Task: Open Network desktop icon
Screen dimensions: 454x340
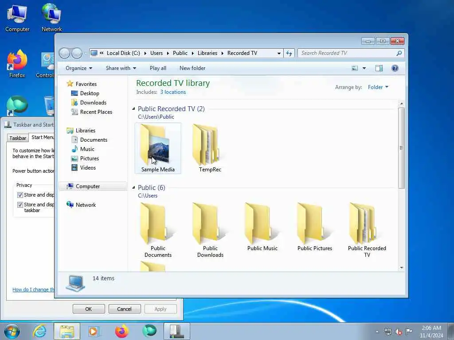Action: 51,18
